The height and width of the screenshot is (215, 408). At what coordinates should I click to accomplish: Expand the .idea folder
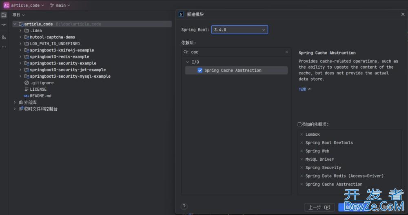click(x=20, y=31)
